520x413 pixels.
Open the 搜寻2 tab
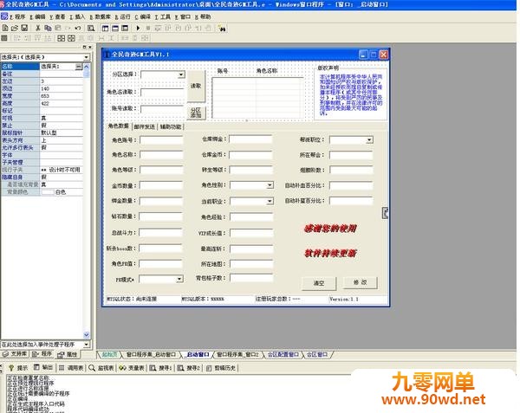point(189,368)
